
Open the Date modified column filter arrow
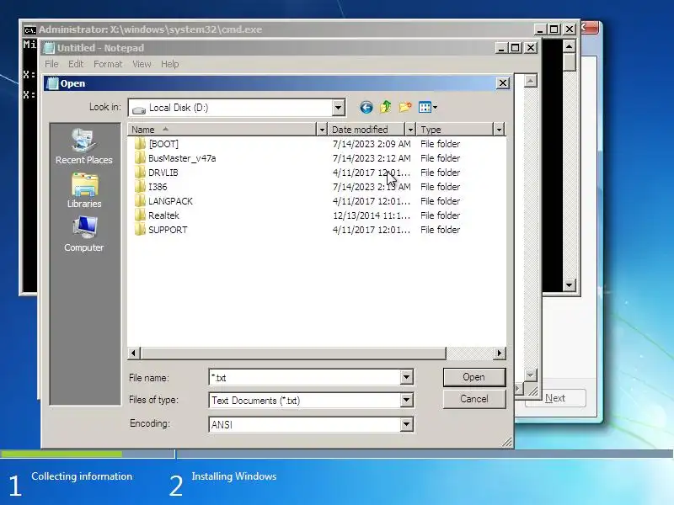click(410, 130)
